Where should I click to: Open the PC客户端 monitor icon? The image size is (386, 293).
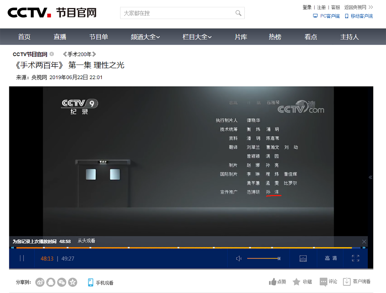click(315, 16)
